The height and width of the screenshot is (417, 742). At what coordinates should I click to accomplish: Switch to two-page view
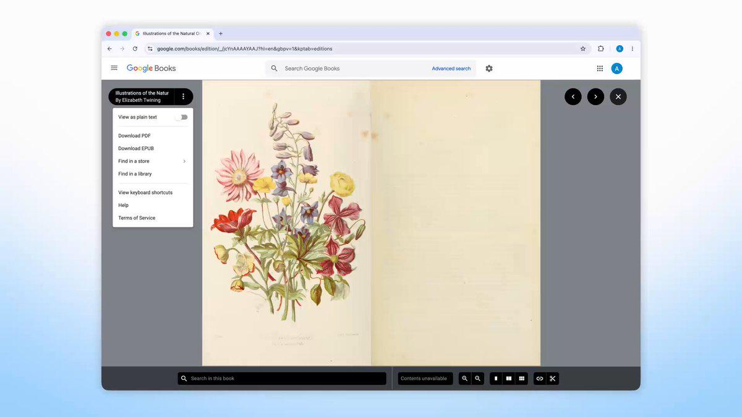point(509,379)
